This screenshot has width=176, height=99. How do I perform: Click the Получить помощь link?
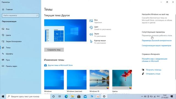click(x=153, y=70)
